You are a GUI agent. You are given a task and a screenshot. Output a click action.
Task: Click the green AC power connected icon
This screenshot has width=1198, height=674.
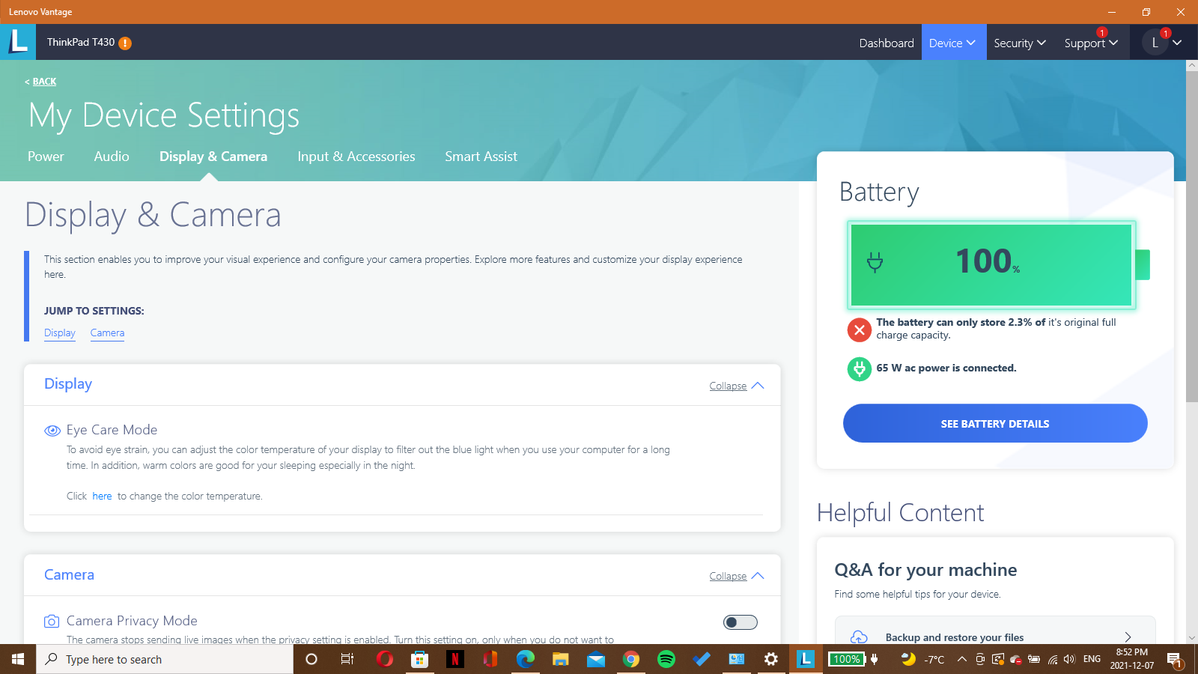(859, 368)
